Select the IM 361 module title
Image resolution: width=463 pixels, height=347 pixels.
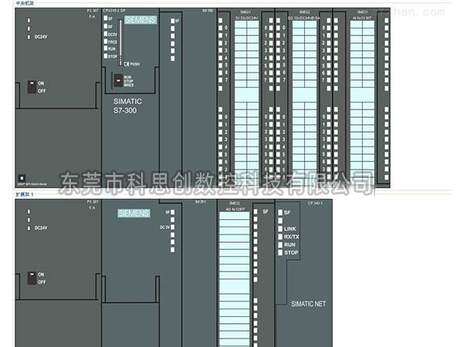(x=201, y=202)
